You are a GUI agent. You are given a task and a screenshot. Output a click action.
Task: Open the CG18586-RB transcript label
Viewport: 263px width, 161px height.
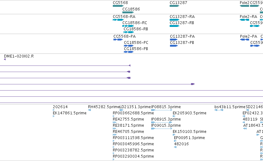click(136, 29)
